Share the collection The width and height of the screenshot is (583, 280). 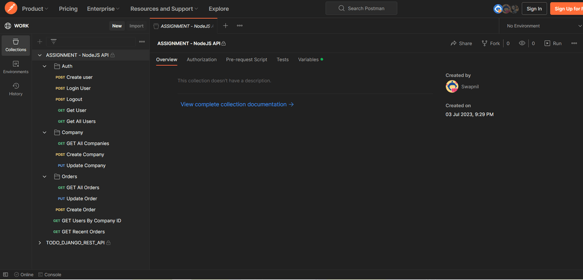[x=461, y=44]
